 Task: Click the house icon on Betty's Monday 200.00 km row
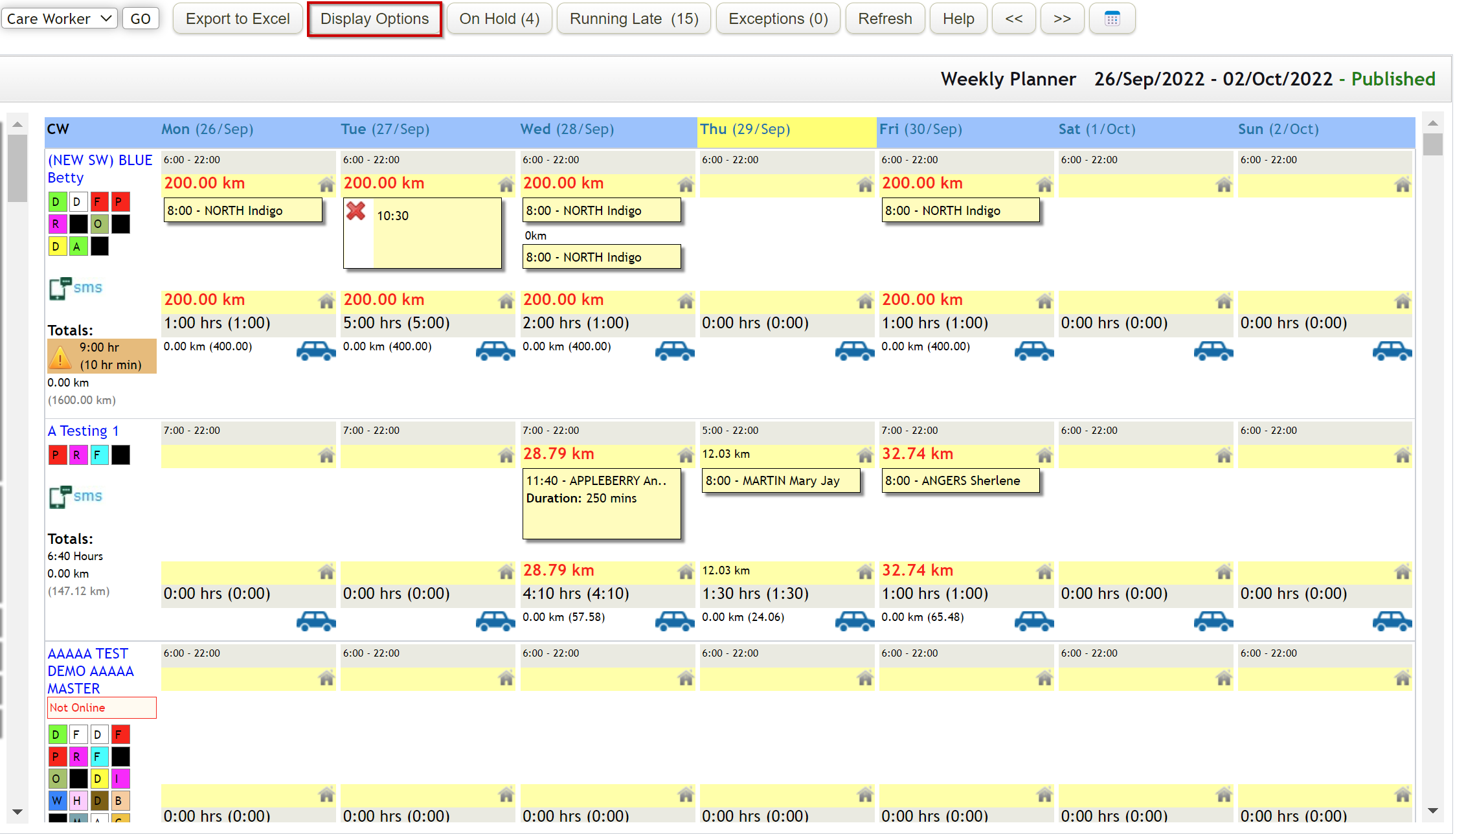[x=326, y=185]
